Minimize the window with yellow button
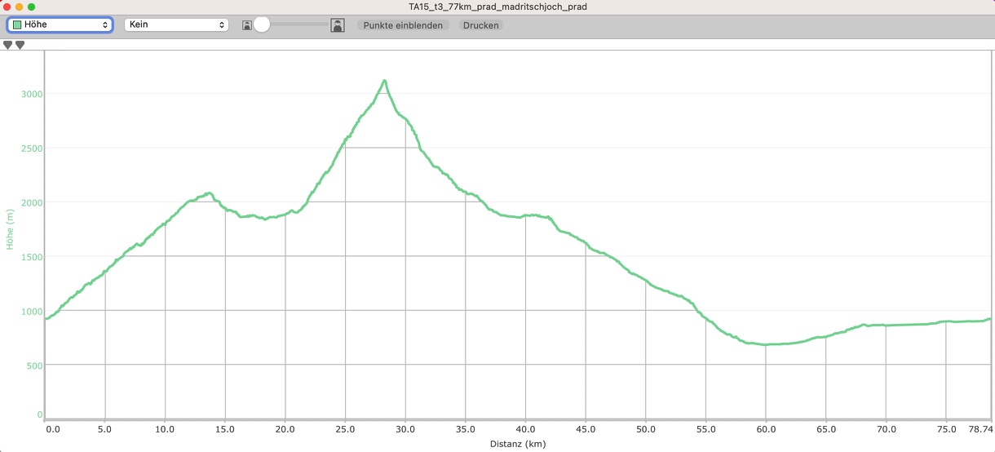 (x=19, y=7)
